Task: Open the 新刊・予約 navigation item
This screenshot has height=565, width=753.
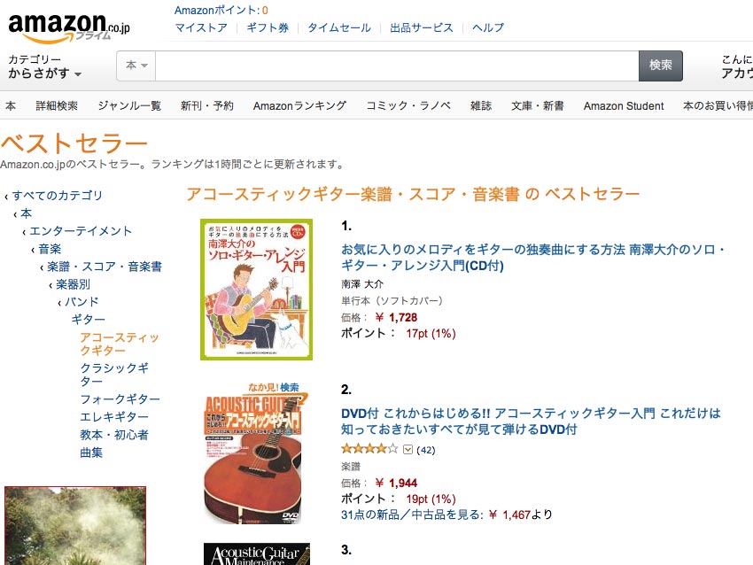Action: pos(207,105)
